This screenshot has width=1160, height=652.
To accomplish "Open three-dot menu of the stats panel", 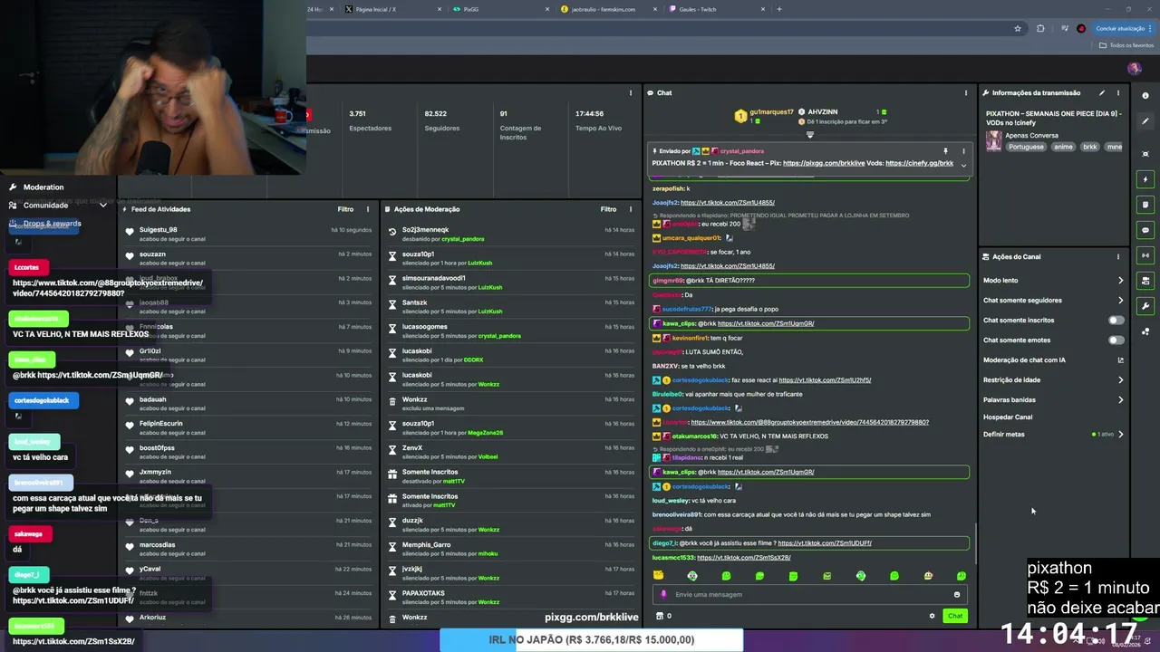I will tap(631, 92).
